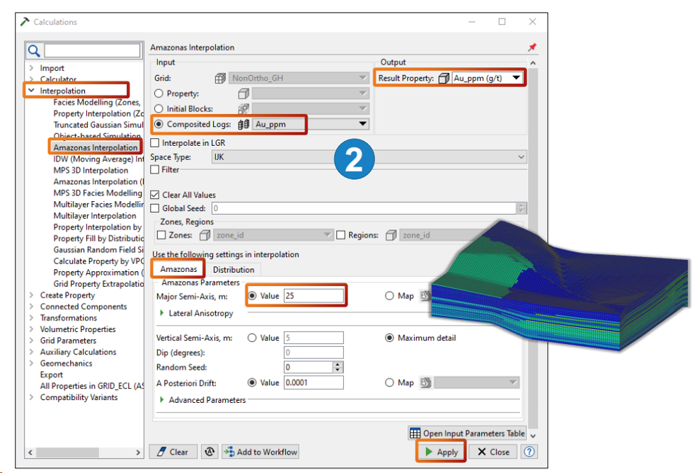Uncheck Clear All Values

pos(155,195)
